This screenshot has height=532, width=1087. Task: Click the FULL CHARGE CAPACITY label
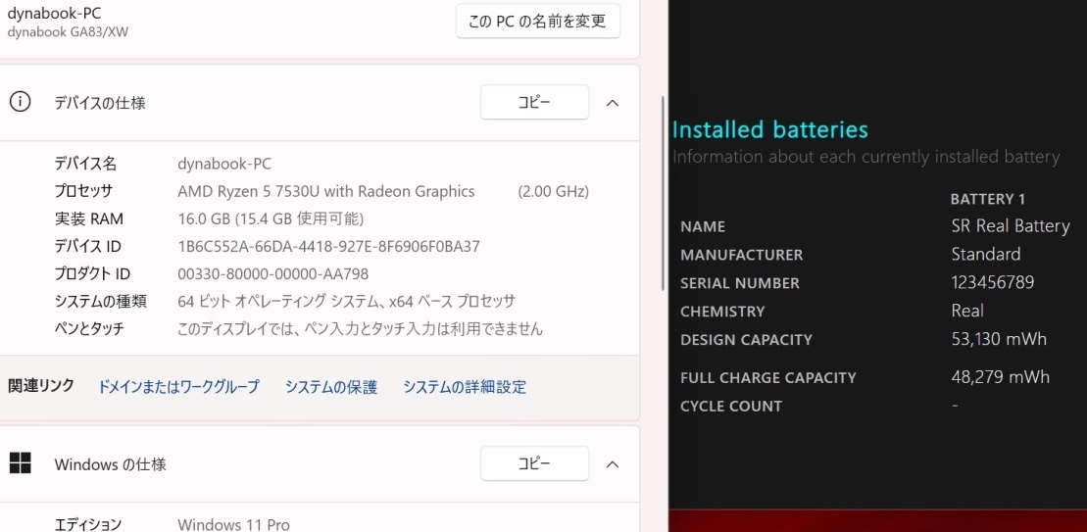pyautogui.click(x=768, y=378)
